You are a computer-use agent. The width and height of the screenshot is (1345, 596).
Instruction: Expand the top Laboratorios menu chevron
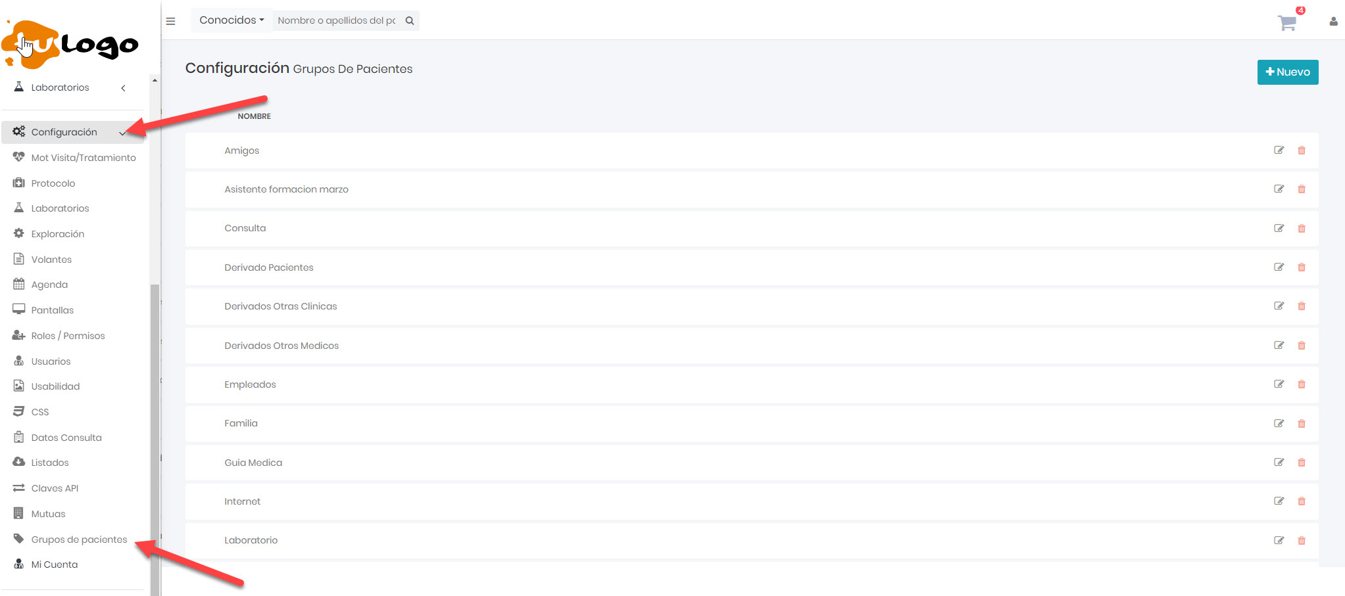click(x=123, y=88)
